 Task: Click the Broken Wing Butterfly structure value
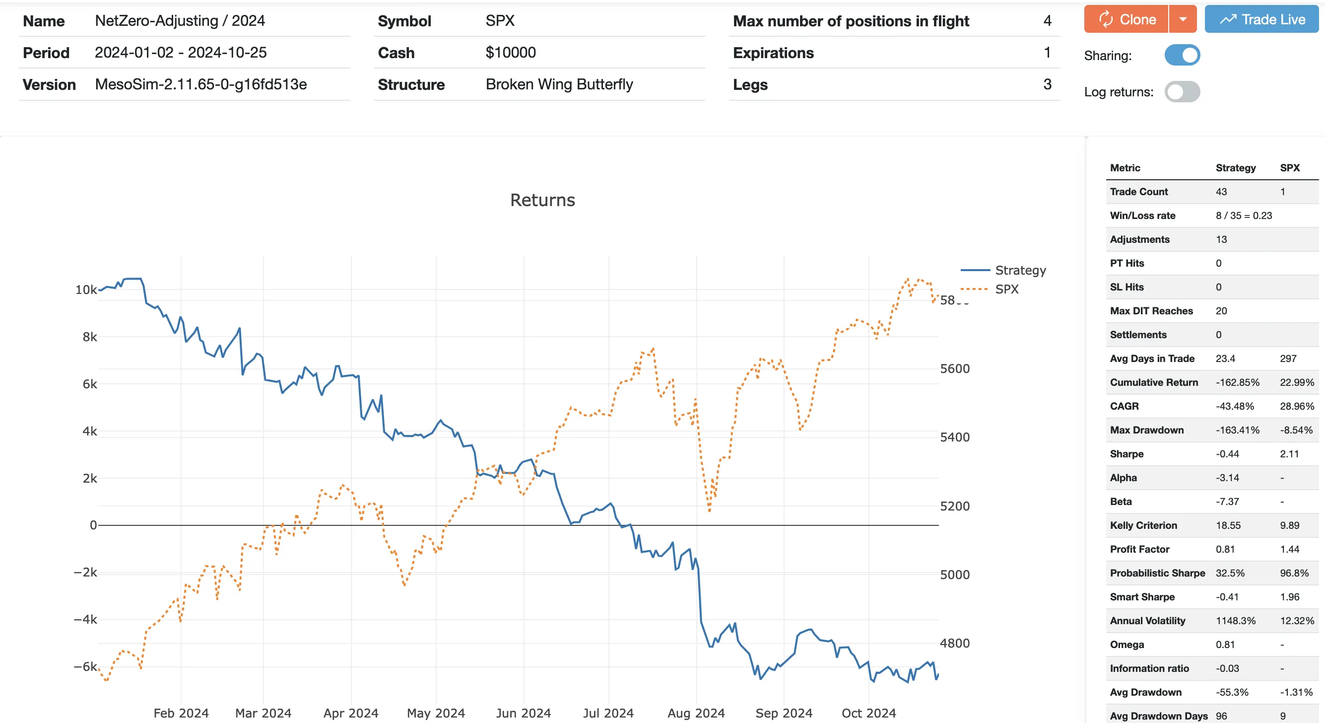click(559, 84)
